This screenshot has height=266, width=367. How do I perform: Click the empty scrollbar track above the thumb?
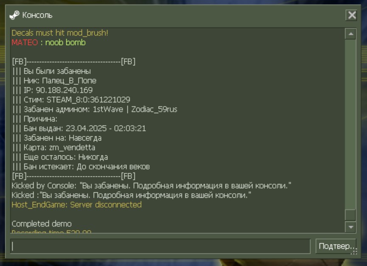(x=350, y=124)
